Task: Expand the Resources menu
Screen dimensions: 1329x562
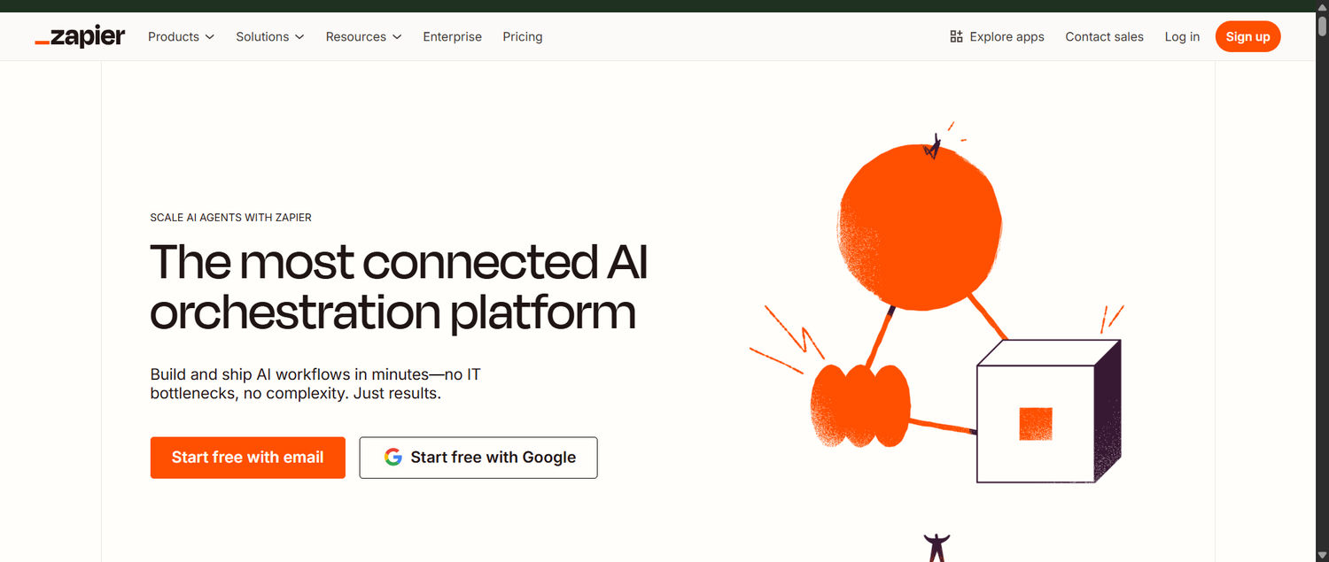Action: pos(356,36)
